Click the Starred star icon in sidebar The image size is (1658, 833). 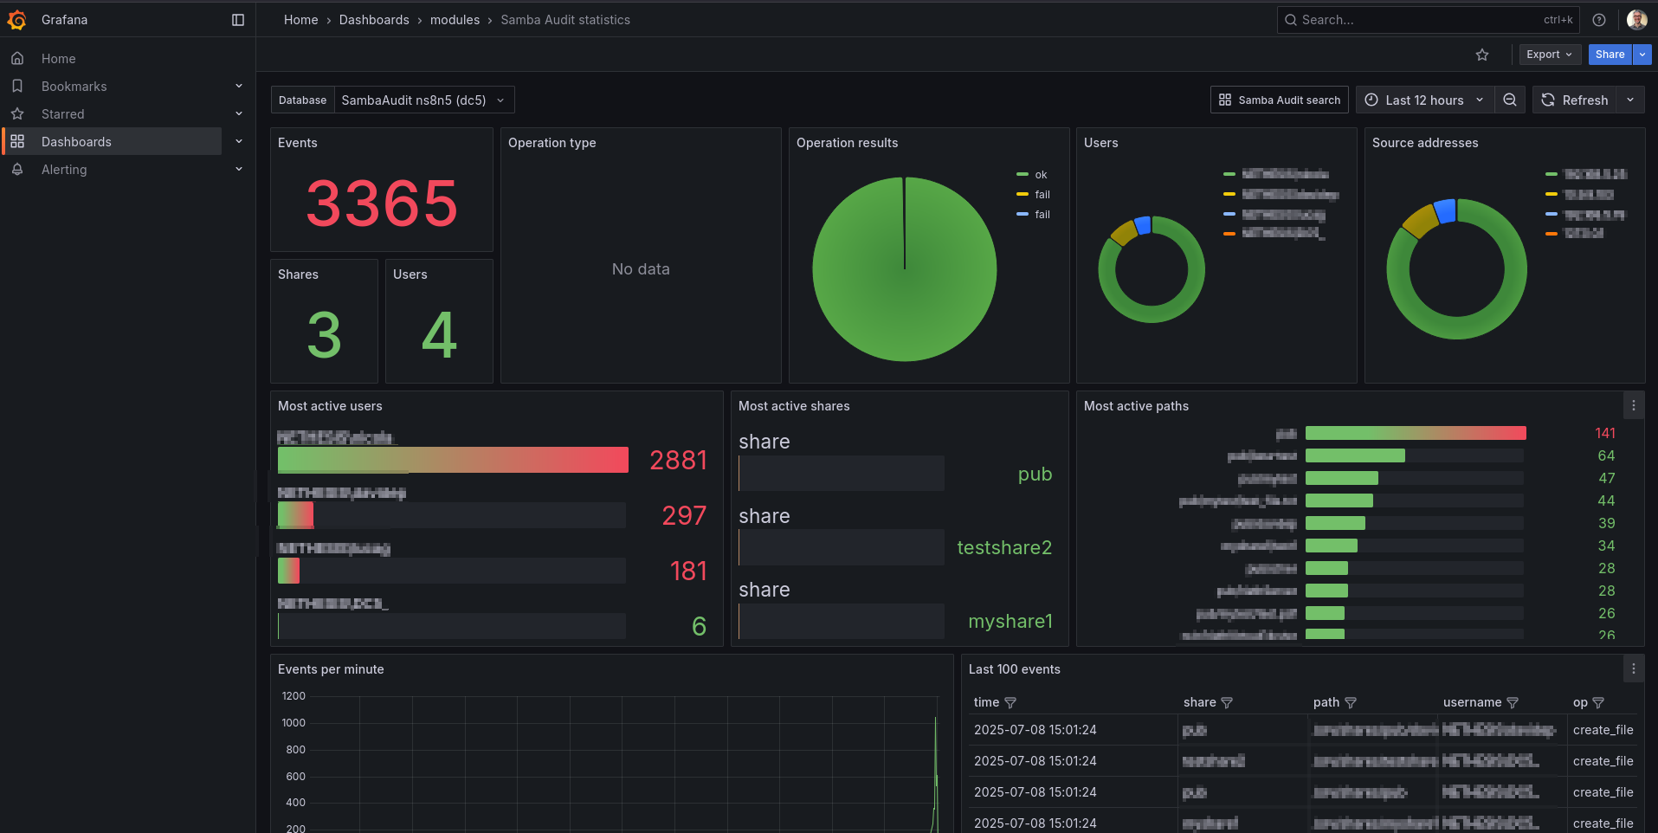click(17, 114)
